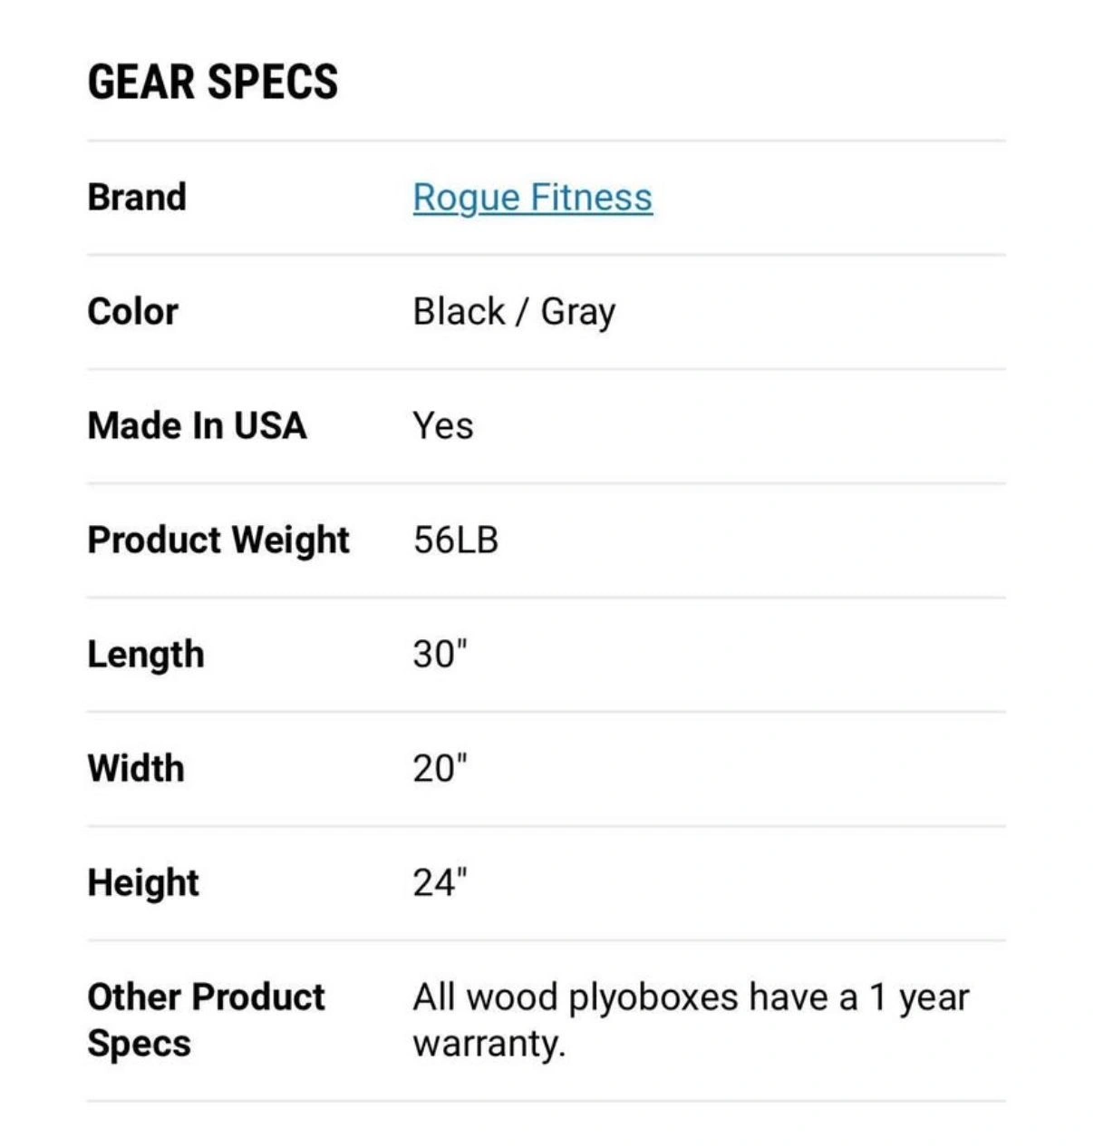The image size is (1093, 1148).
Task: Select the 30" length value
Action: [440, 653]
